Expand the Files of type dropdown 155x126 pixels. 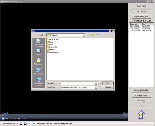click(96, 87)
